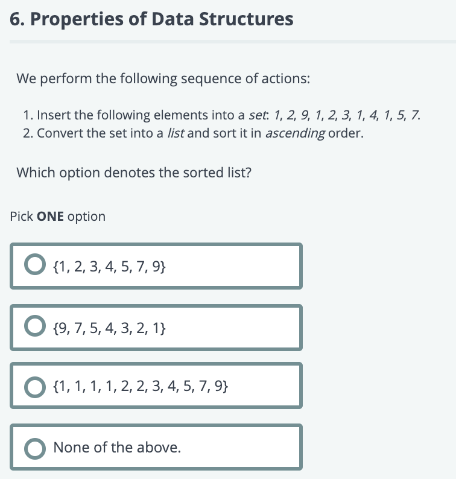456x479 pixels.
Task: Click the "6. Properties of Data Structures" heading
Action: pyautogui.click(x=152, y=19)
